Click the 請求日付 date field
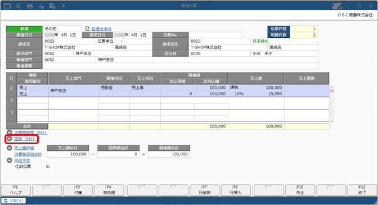Screen dimensions: 378x205 point(133,35)
